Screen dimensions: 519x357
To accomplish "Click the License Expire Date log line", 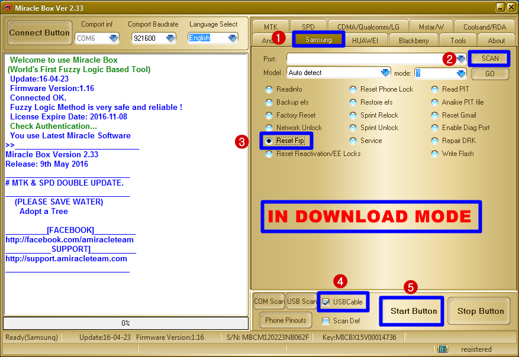I will 69,116.
